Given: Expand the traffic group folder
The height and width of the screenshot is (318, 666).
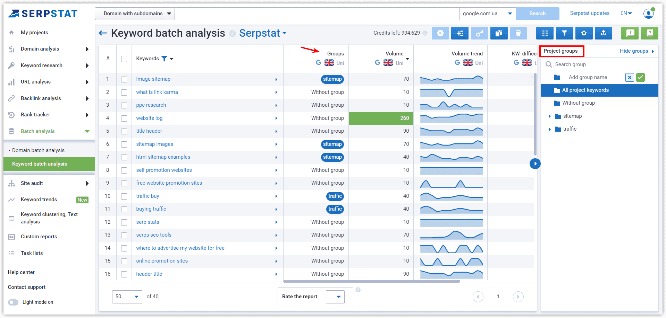Looking at the screenshot, I should (550, 129).
